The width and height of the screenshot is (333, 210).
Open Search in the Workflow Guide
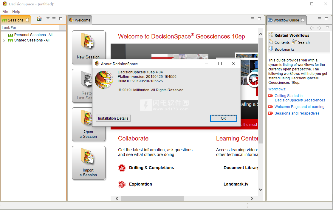coord(304,42)
